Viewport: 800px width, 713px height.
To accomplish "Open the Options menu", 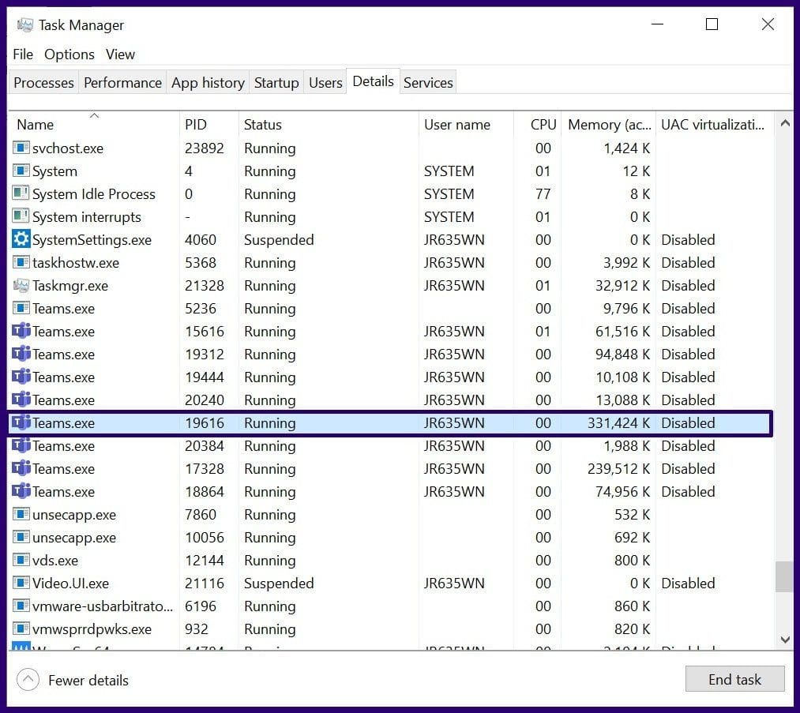I will click(x=69, y=54).
